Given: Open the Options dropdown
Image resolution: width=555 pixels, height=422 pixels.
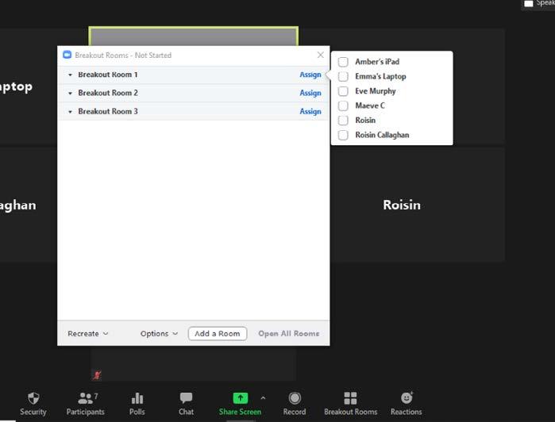Looking at the screenshot, I should [x=159, y=334].
